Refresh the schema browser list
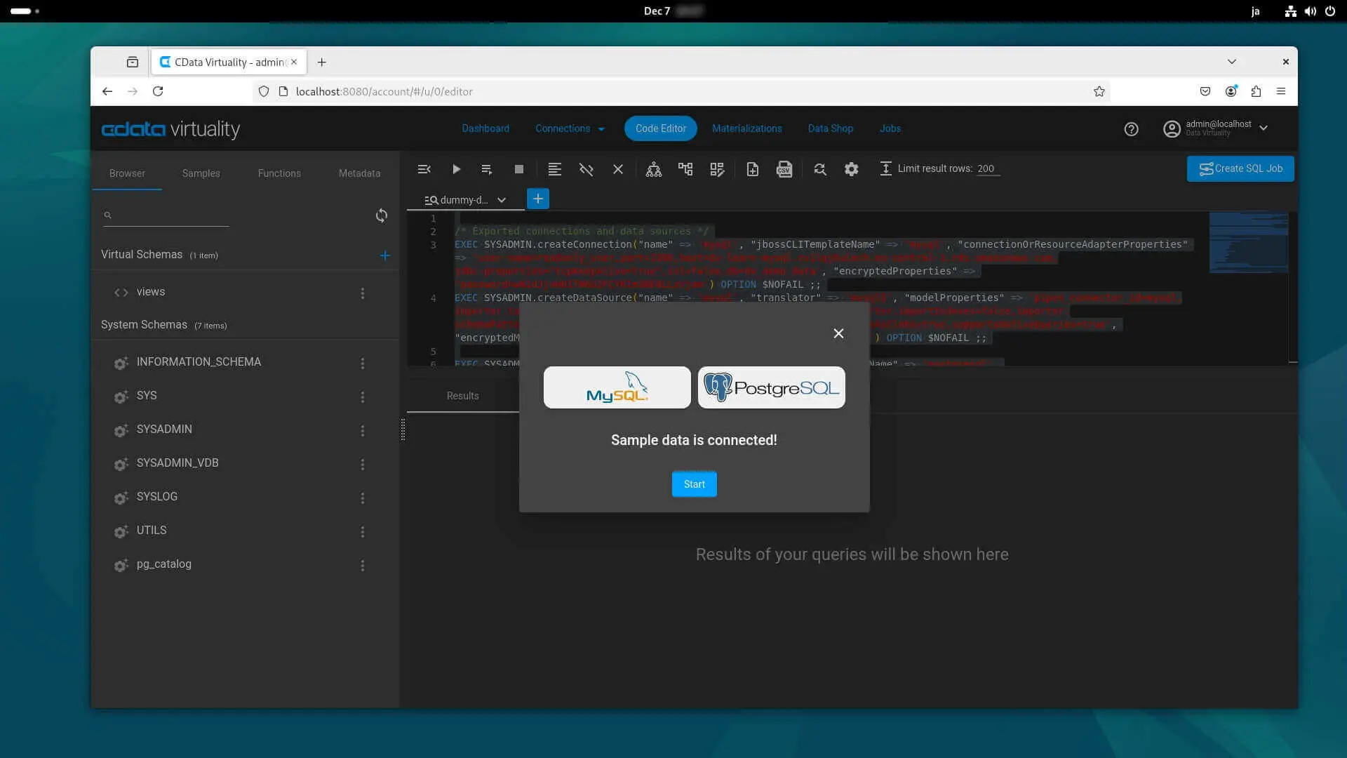The image size is (1347, 758). click(381, 215)
